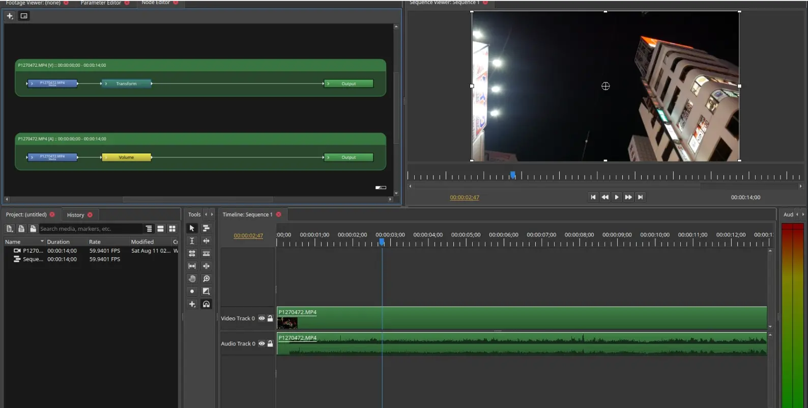Click the Transform node in video graph

(x=126, y=84)
